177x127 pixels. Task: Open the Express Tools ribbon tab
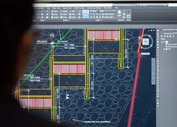[67, 8]
